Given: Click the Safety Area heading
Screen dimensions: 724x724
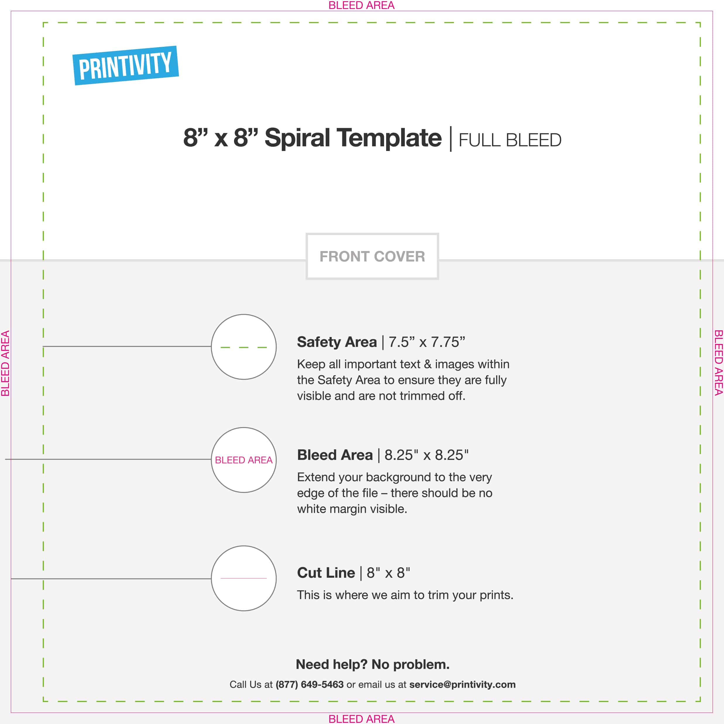Looking at the screenshot, I should [381, 342].
